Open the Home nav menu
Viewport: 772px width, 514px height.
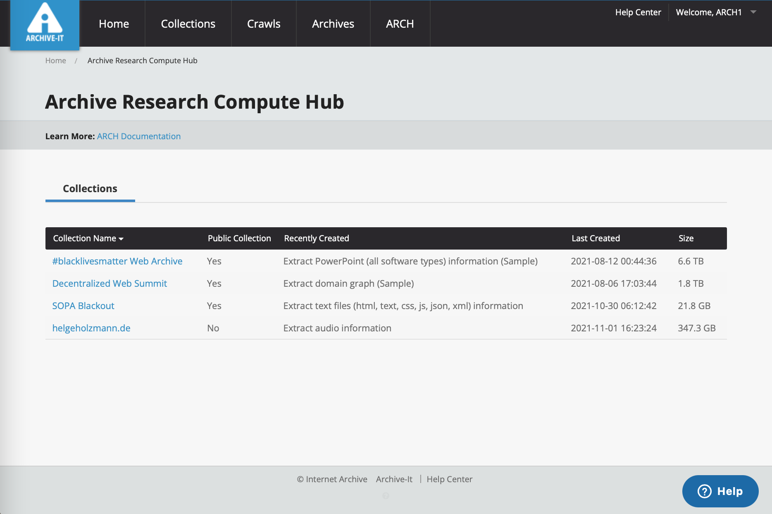(x=114, y=24)
